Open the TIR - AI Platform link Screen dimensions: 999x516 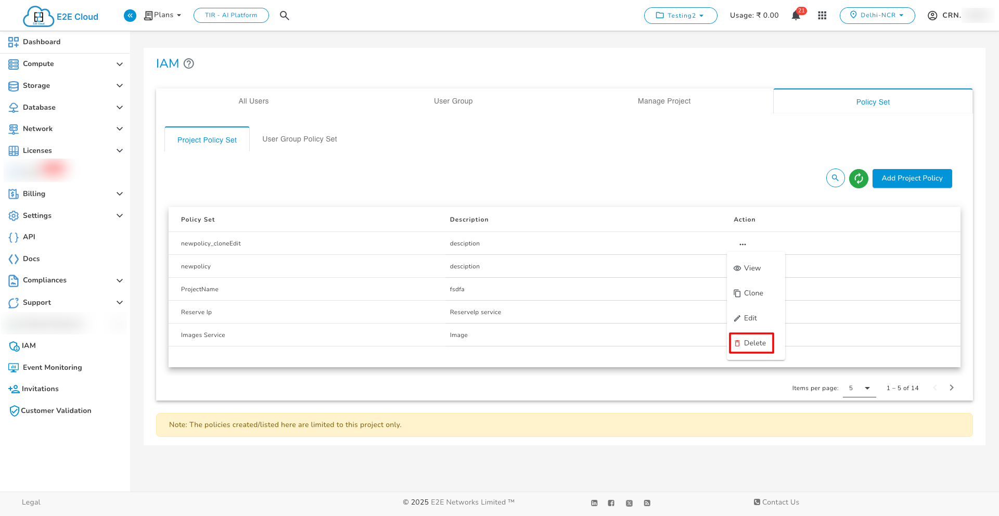(x=231, y=16)
